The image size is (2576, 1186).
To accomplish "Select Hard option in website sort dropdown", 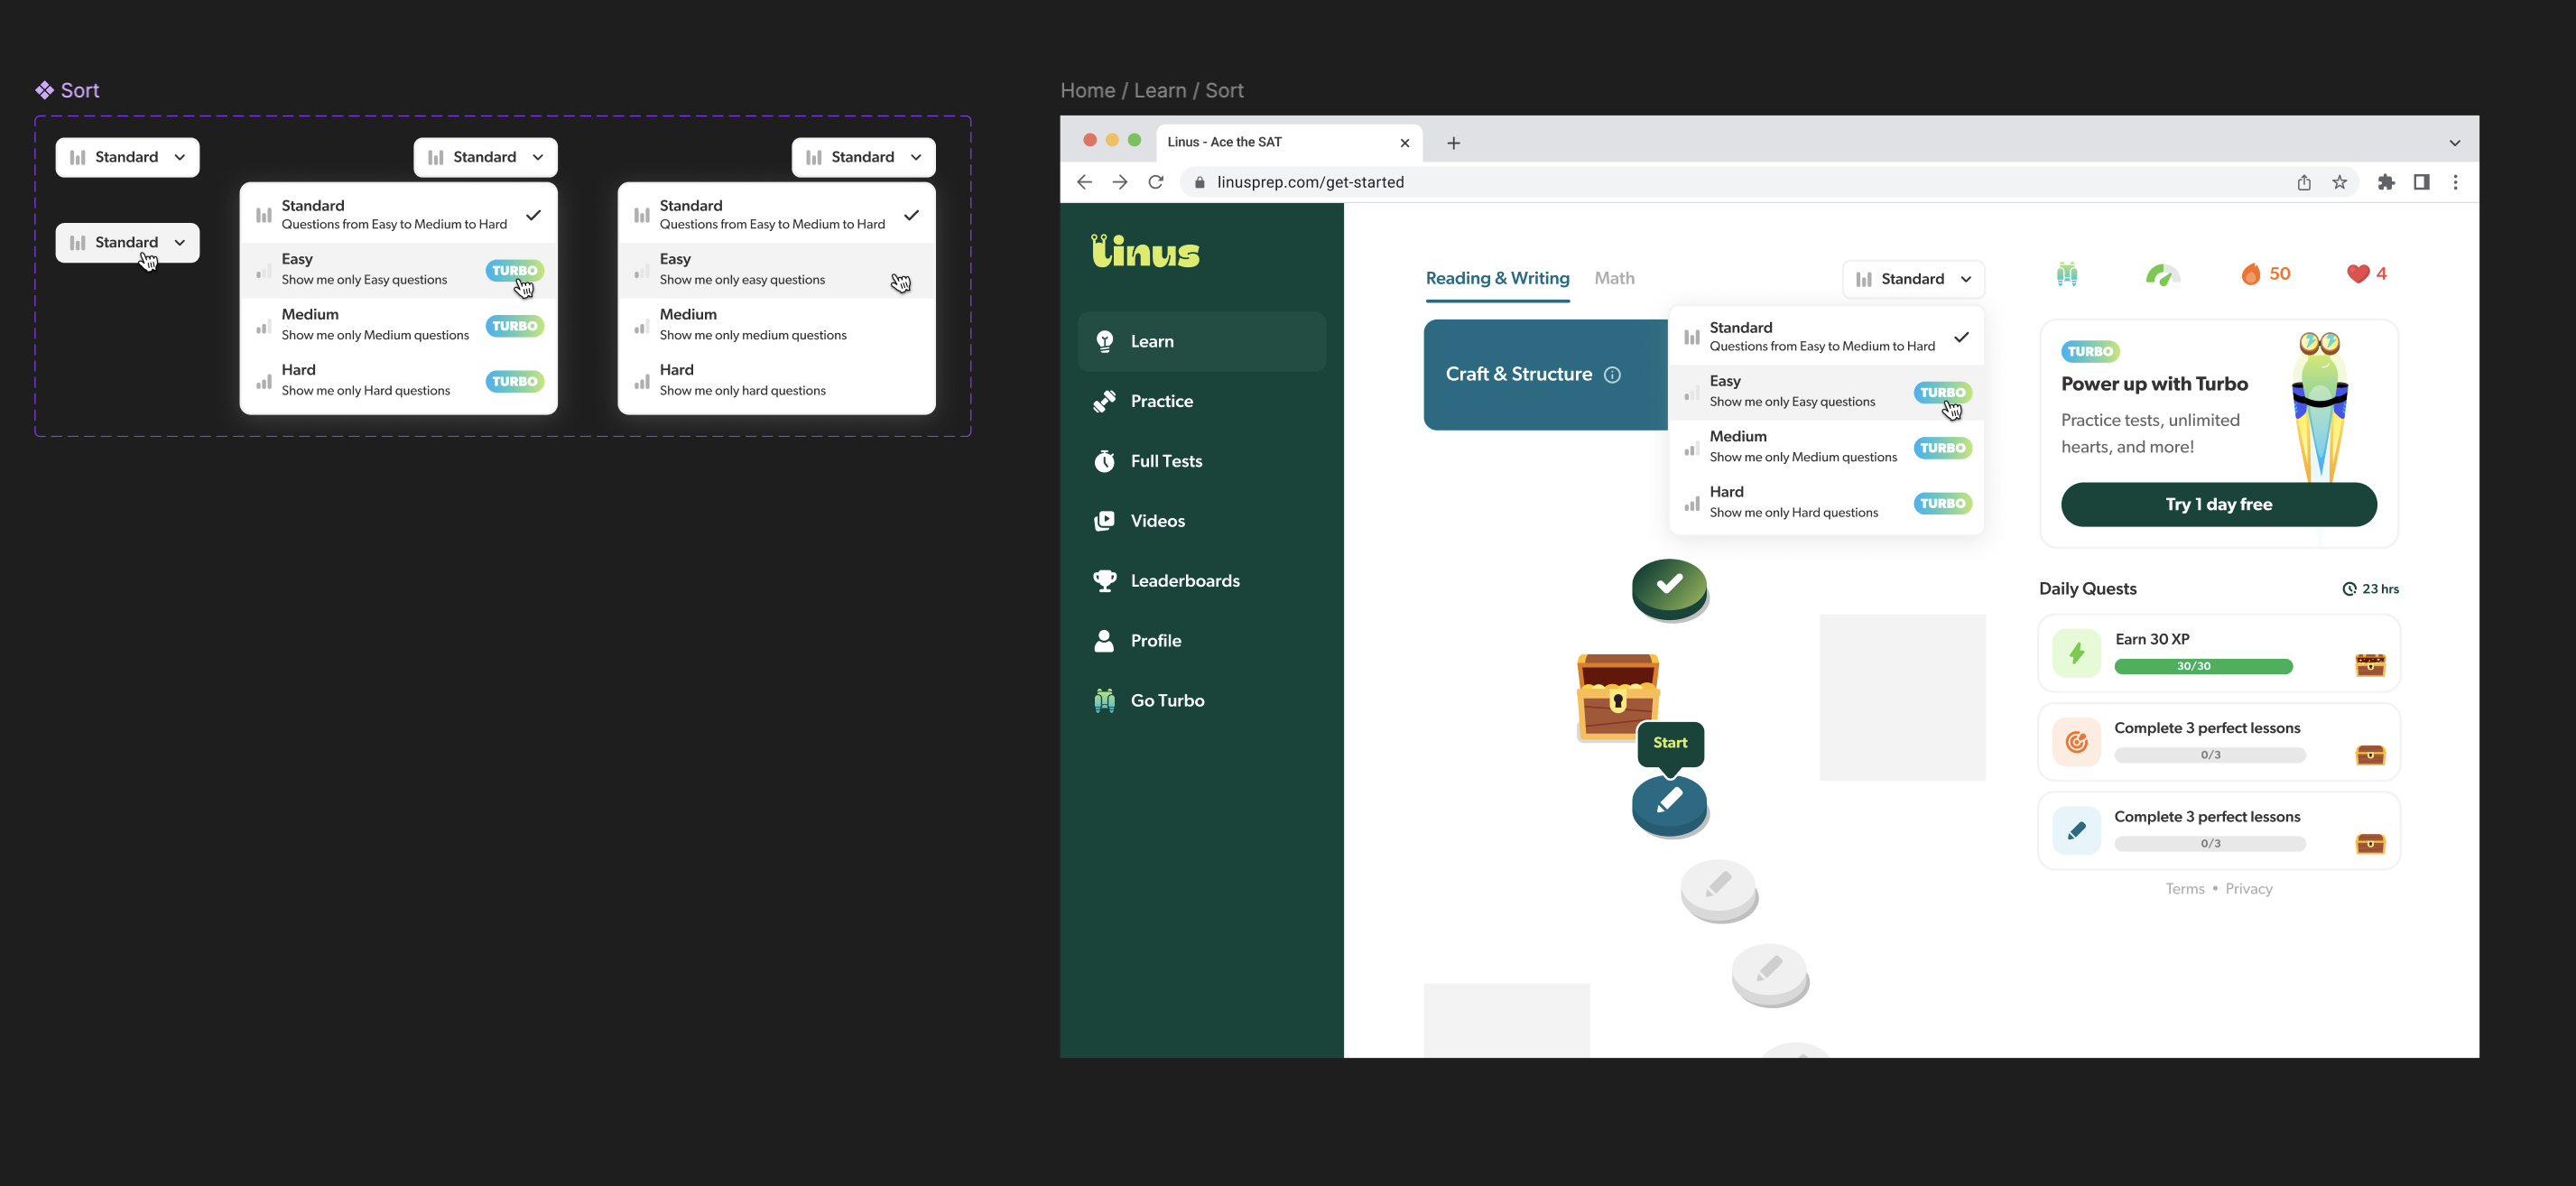I will (1792, 502).
